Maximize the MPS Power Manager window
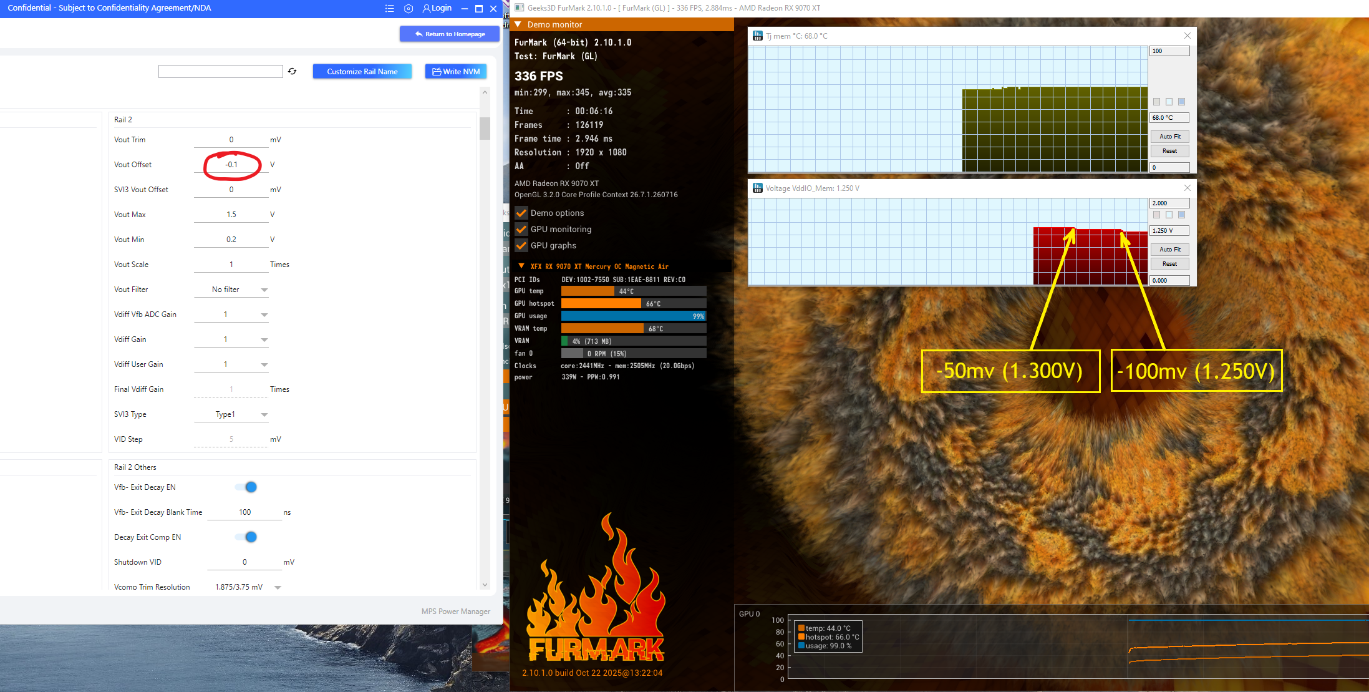Viewport: 1369px width, 692px height. coord(479,9)
